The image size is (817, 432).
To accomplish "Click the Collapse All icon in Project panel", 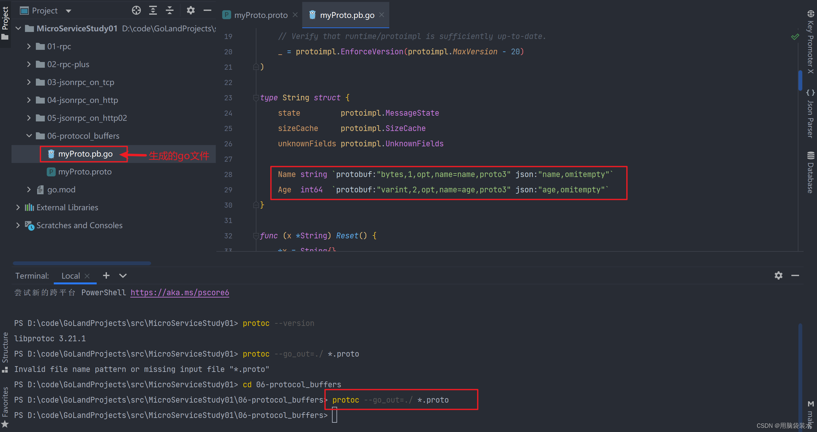I will tap(170, 11).
